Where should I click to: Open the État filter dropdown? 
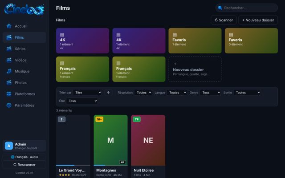tap(82, 101)
